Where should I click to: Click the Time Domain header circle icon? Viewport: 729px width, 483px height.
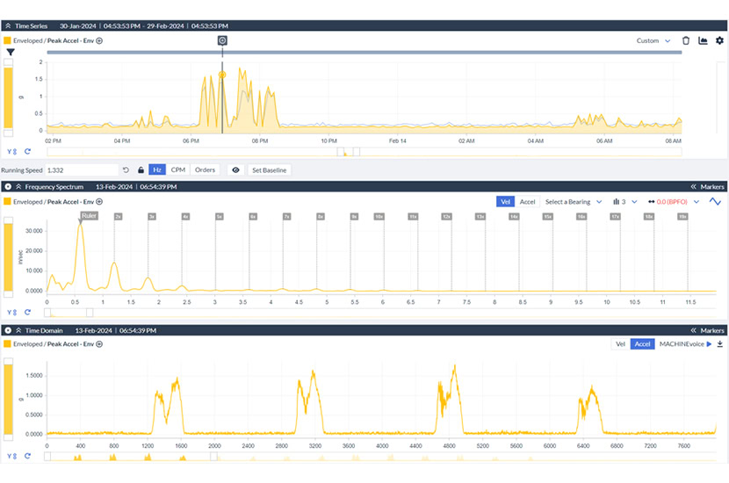coord(8,330)
